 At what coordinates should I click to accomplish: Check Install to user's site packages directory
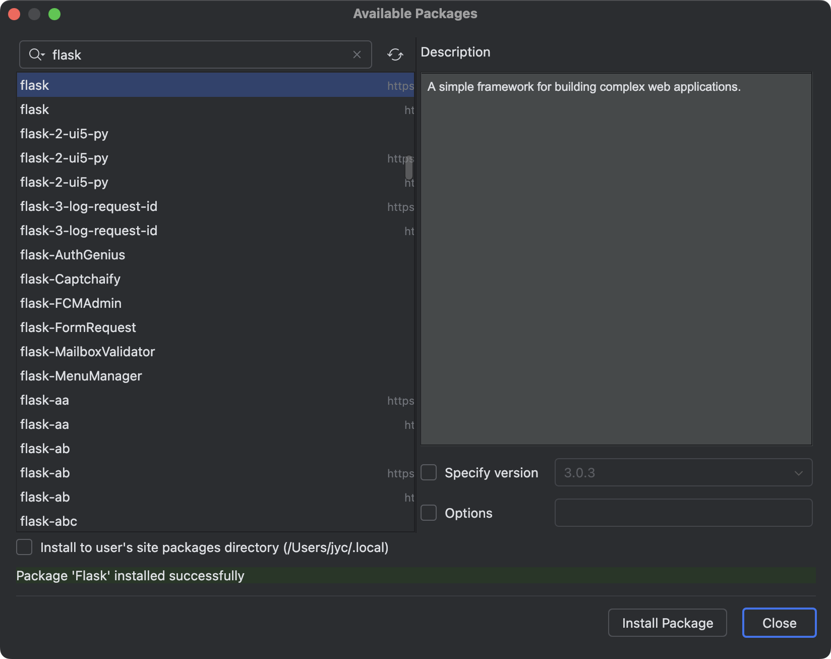coord(24,547)
